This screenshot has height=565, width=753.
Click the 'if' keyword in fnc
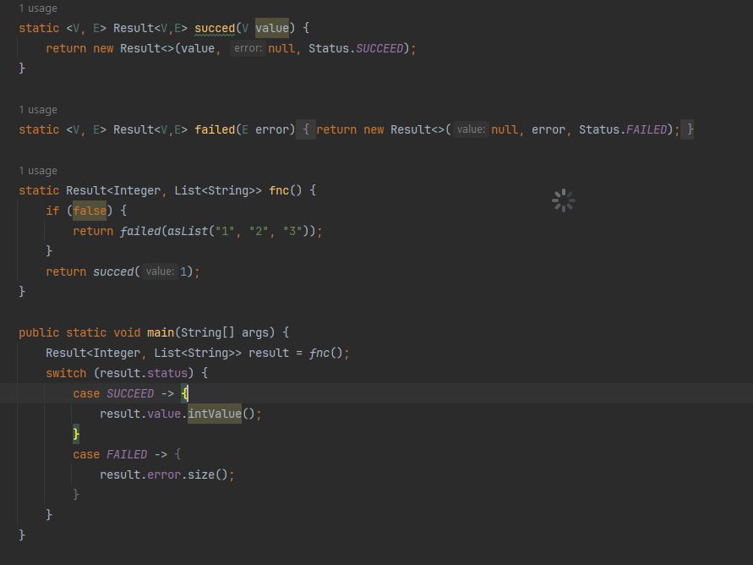[52, 211]
